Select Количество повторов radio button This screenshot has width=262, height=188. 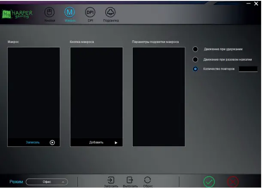[x=195, y=69]
